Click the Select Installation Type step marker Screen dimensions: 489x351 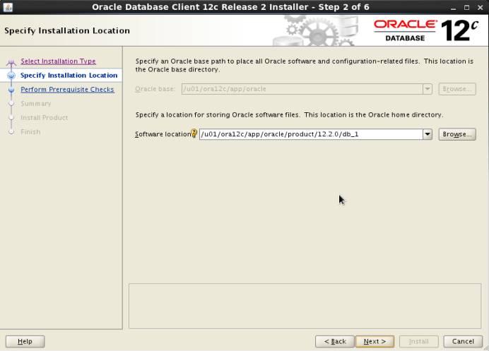(x=11, y=62)
